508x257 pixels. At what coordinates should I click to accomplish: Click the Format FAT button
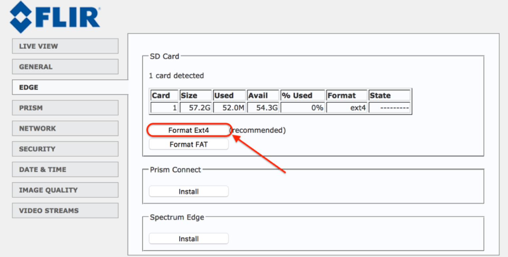(189, 144)
